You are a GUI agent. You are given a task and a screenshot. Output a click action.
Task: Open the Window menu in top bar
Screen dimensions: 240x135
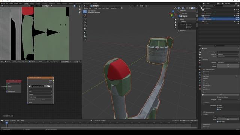16,3
